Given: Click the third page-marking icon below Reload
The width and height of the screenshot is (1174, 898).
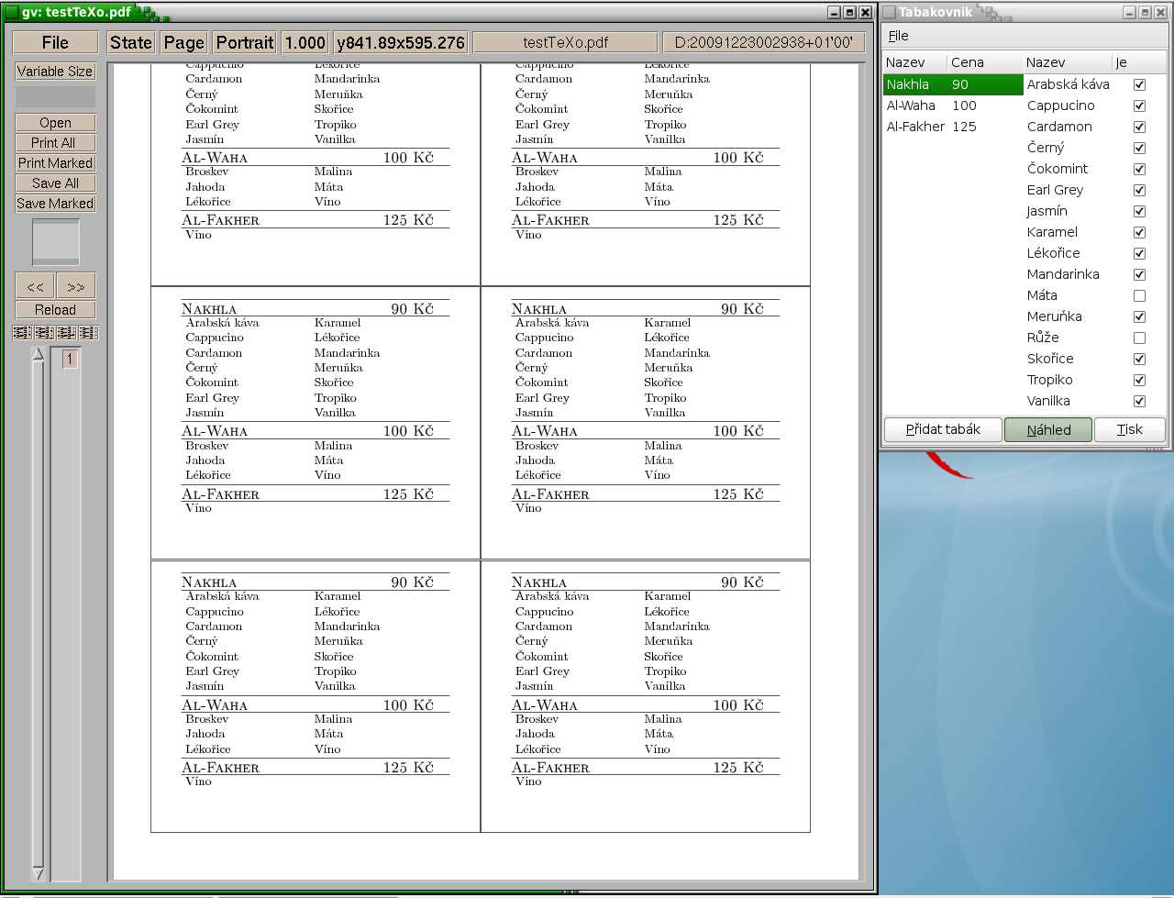Looking at the screenshot, I should tap(66, 333).
